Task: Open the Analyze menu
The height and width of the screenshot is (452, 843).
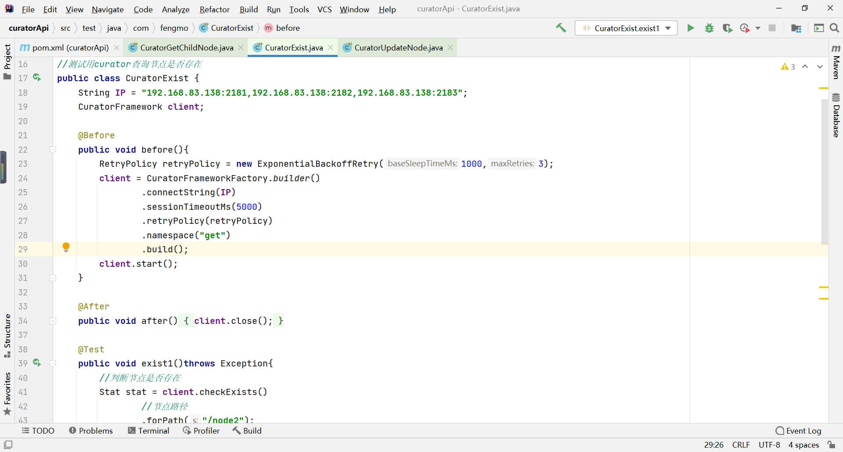Action: [176, 9]
